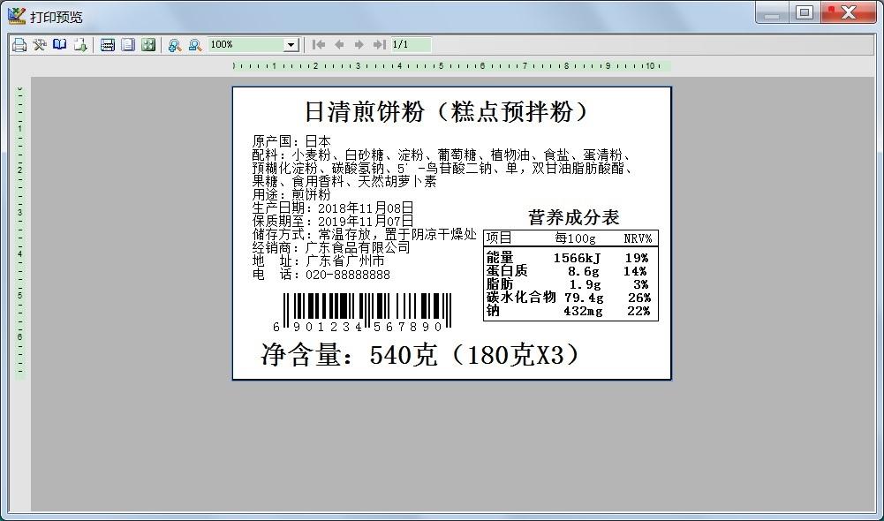This screenshot has height=521, width=884.
Task: Click the printer icon to print the label
Action: [x=19, y=45]
